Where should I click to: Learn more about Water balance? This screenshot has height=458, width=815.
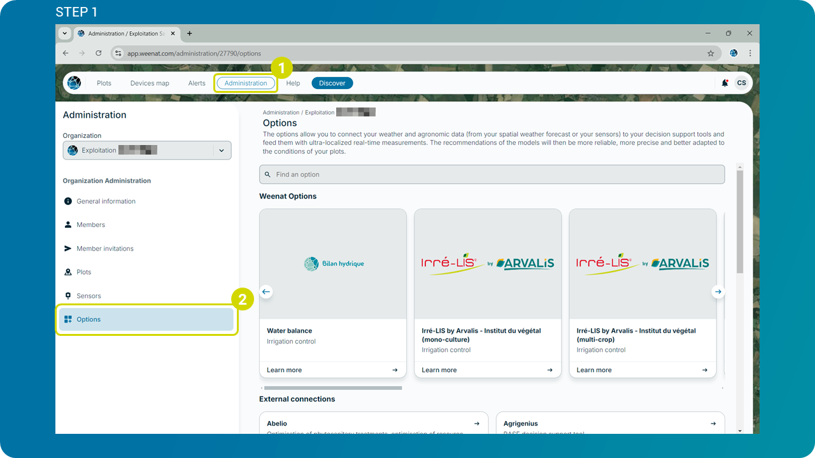284,370
